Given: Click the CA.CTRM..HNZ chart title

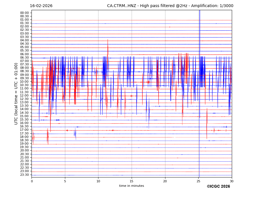Looking at the screenshot, I should 169,6.
